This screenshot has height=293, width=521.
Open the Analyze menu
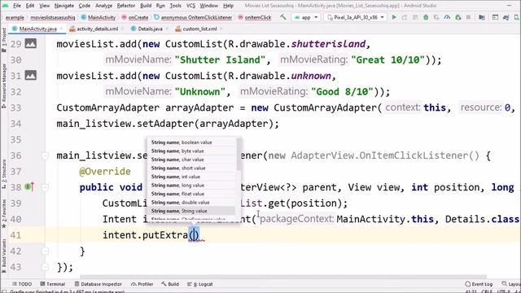(x=103, y=6)
